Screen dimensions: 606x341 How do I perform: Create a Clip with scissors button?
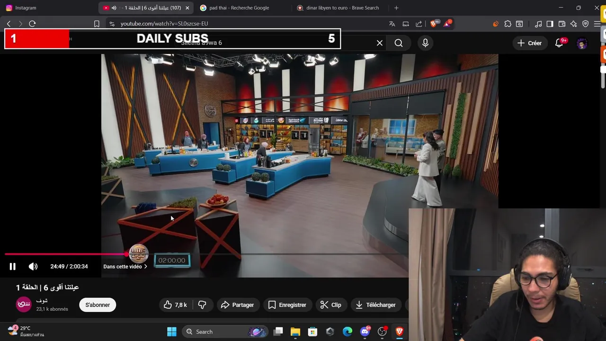[330, 305]
